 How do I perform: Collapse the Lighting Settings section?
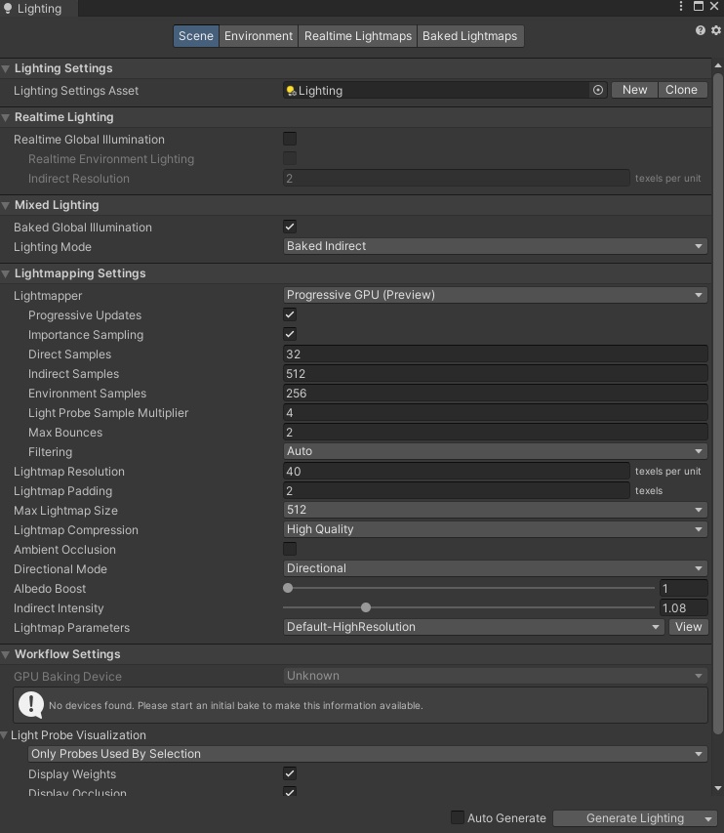click(6, 68)
